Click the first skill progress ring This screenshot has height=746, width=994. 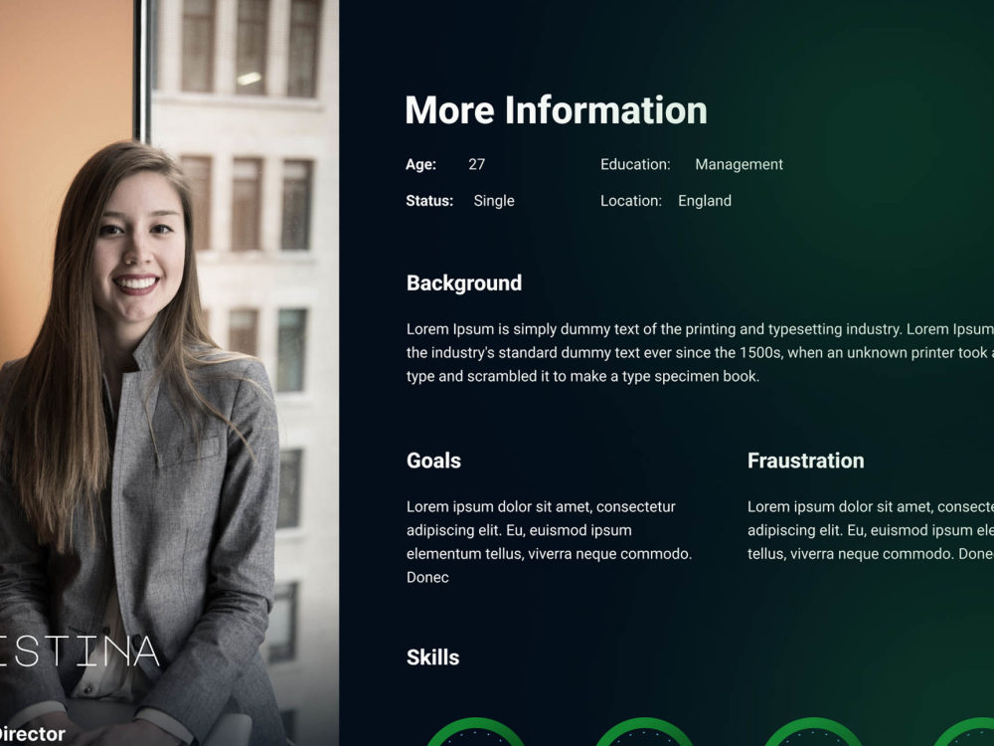point(475,732)
